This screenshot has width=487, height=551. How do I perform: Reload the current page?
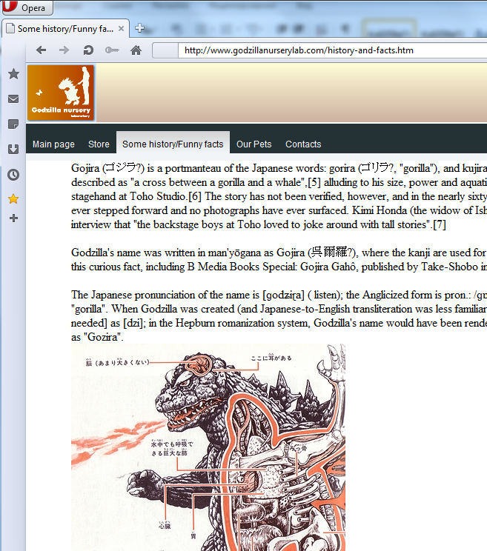click(88, 50)
